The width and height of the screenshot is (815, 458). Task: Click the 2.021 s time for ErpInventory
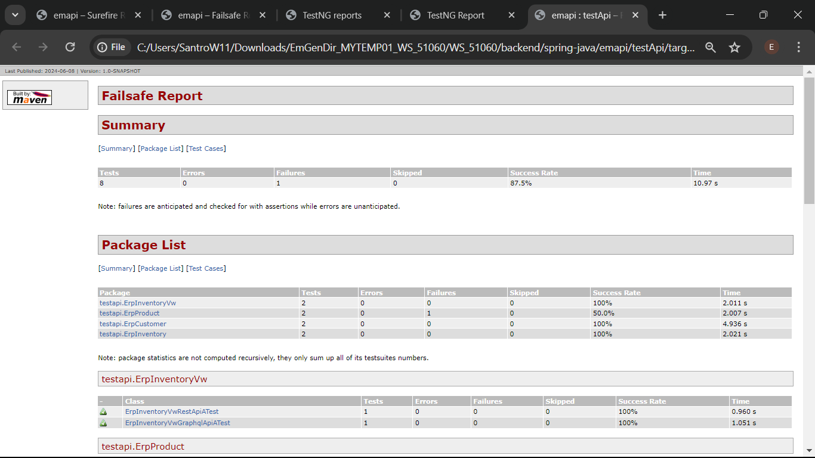[735, 334]
